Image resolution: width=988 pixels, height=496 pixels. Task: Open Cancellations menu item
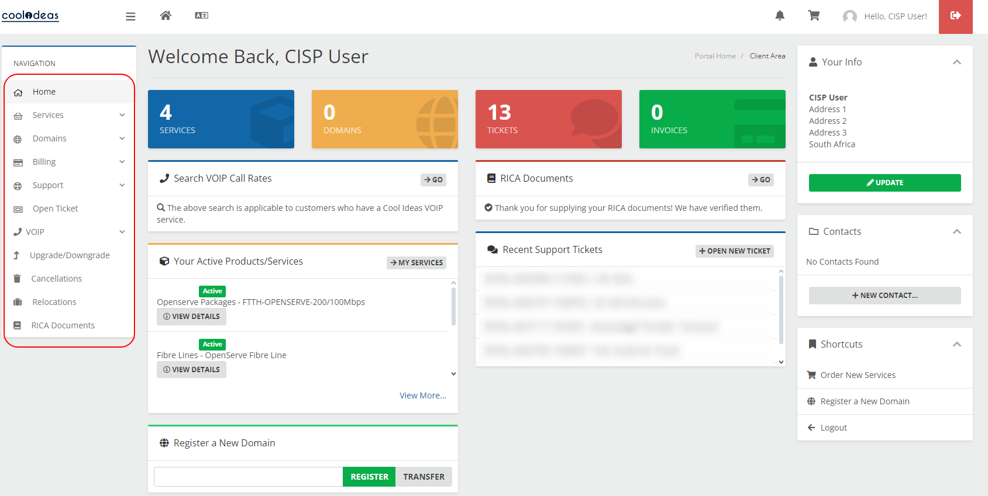coord(70,279)
